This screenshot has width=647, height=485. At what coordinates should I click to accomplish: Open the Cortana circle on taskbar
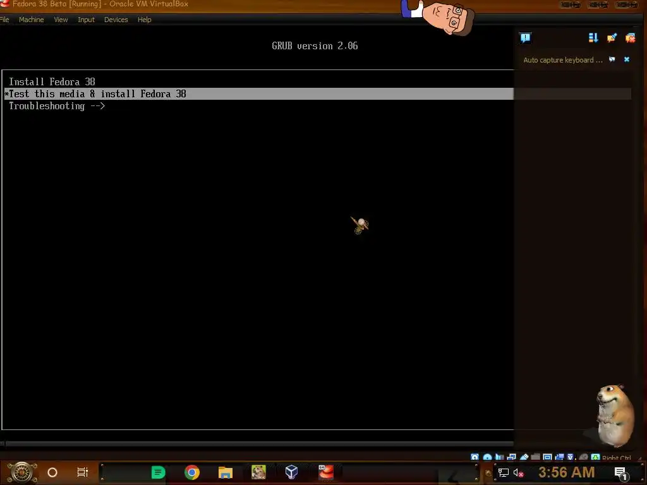[52, 472]
